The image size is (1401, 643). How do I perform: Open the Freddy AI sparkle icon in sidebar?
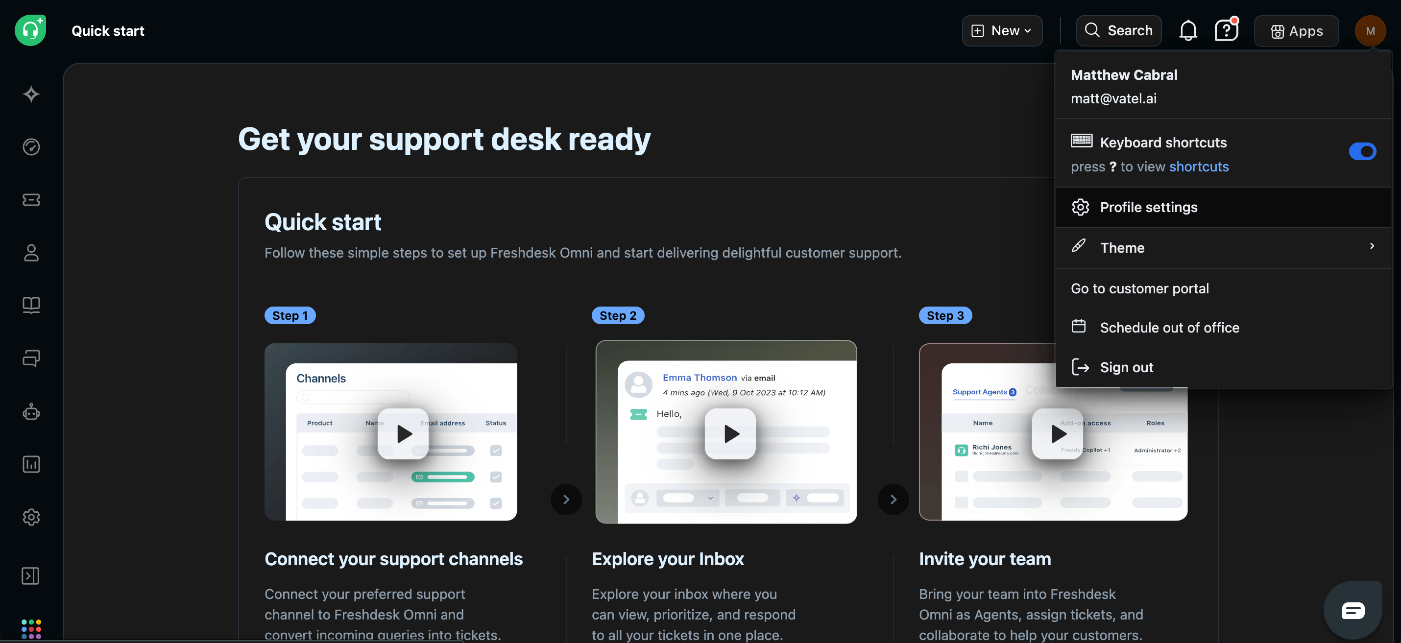31,94
